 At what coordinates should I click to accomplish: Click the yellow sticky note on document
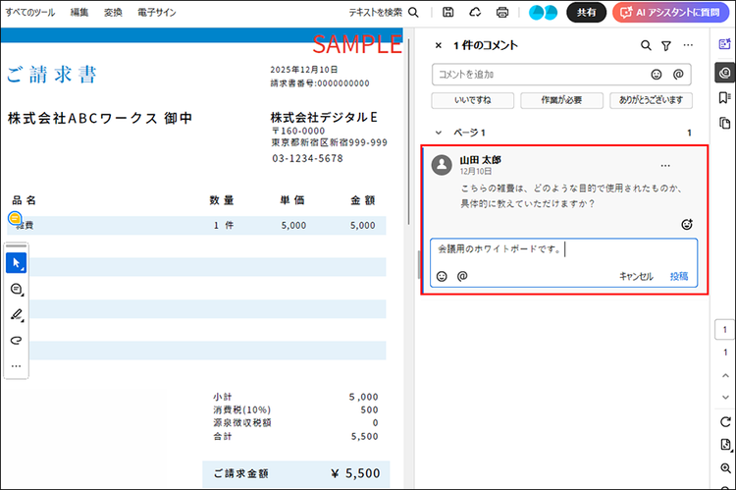pyautogui.click(x=16, y=219)
